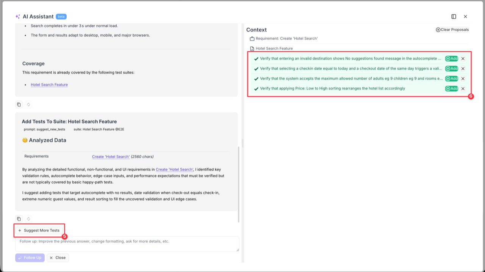Screen dimensions: 485x272
Task: Close the assistant via the Close button
Action: pos(58,257)
